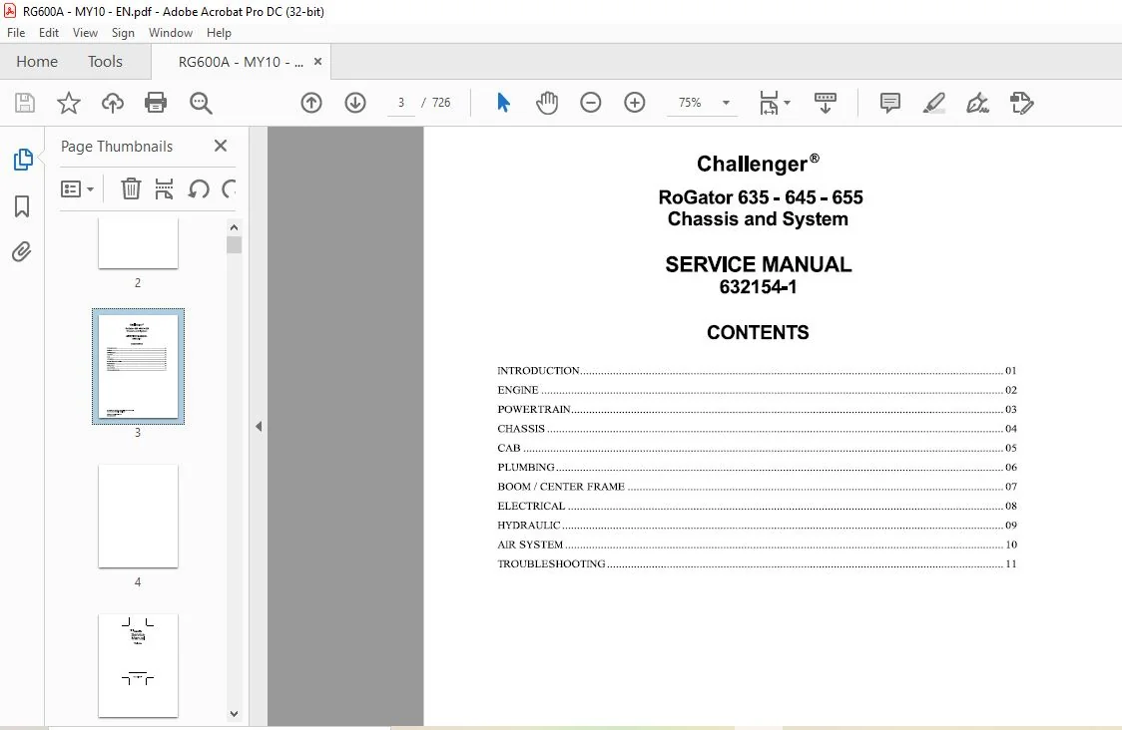Click thumbnails scrollbar down arrow
The image size is (1122, 730).
click(x=234, y=714)
